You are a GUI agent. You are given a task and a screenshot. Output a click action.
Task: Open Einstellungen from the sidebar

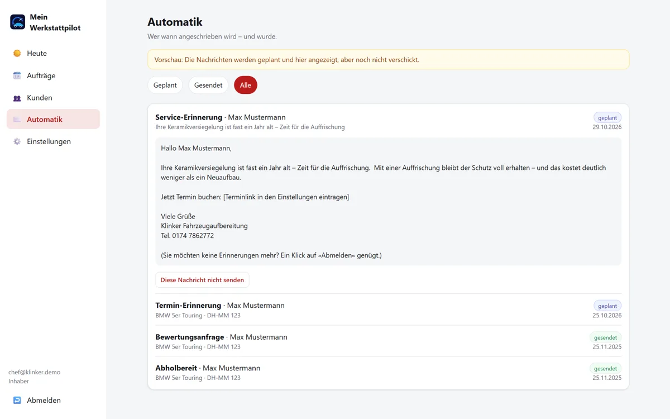(x=53, y=142)
